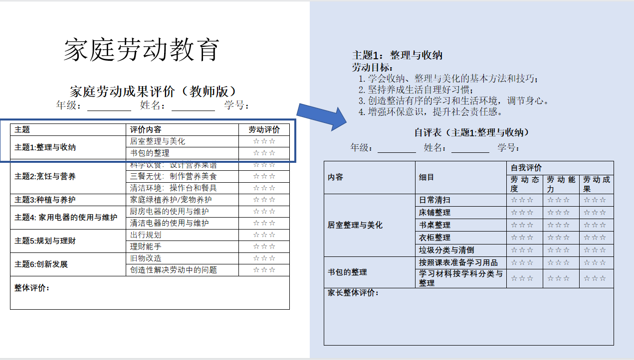634x360 pixels.
Task: Click the stars beside 出行规划
Action: pos(264,235)
